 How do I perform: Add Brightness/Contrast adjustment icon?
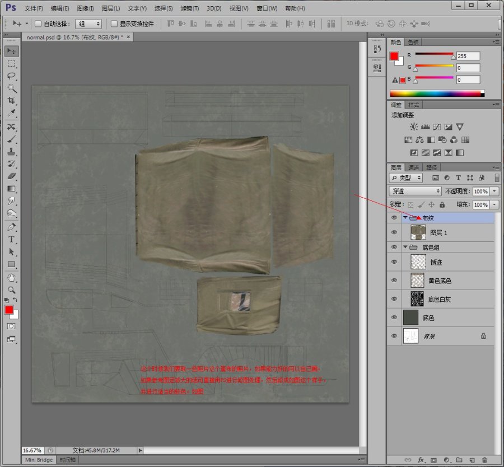tap(414, 127)
